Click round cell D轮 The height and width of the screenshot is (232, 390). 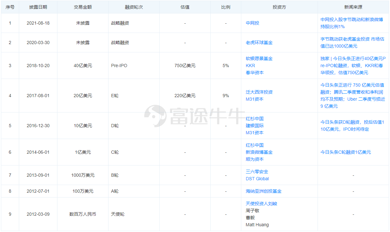click(x=115, y=126)
